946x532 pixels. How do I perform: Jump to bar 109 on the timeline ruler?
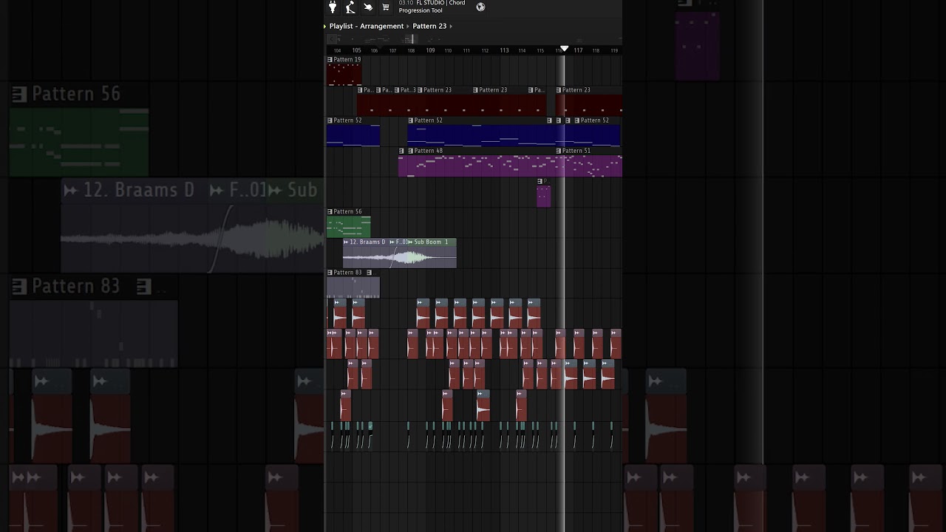click(430, 50)
